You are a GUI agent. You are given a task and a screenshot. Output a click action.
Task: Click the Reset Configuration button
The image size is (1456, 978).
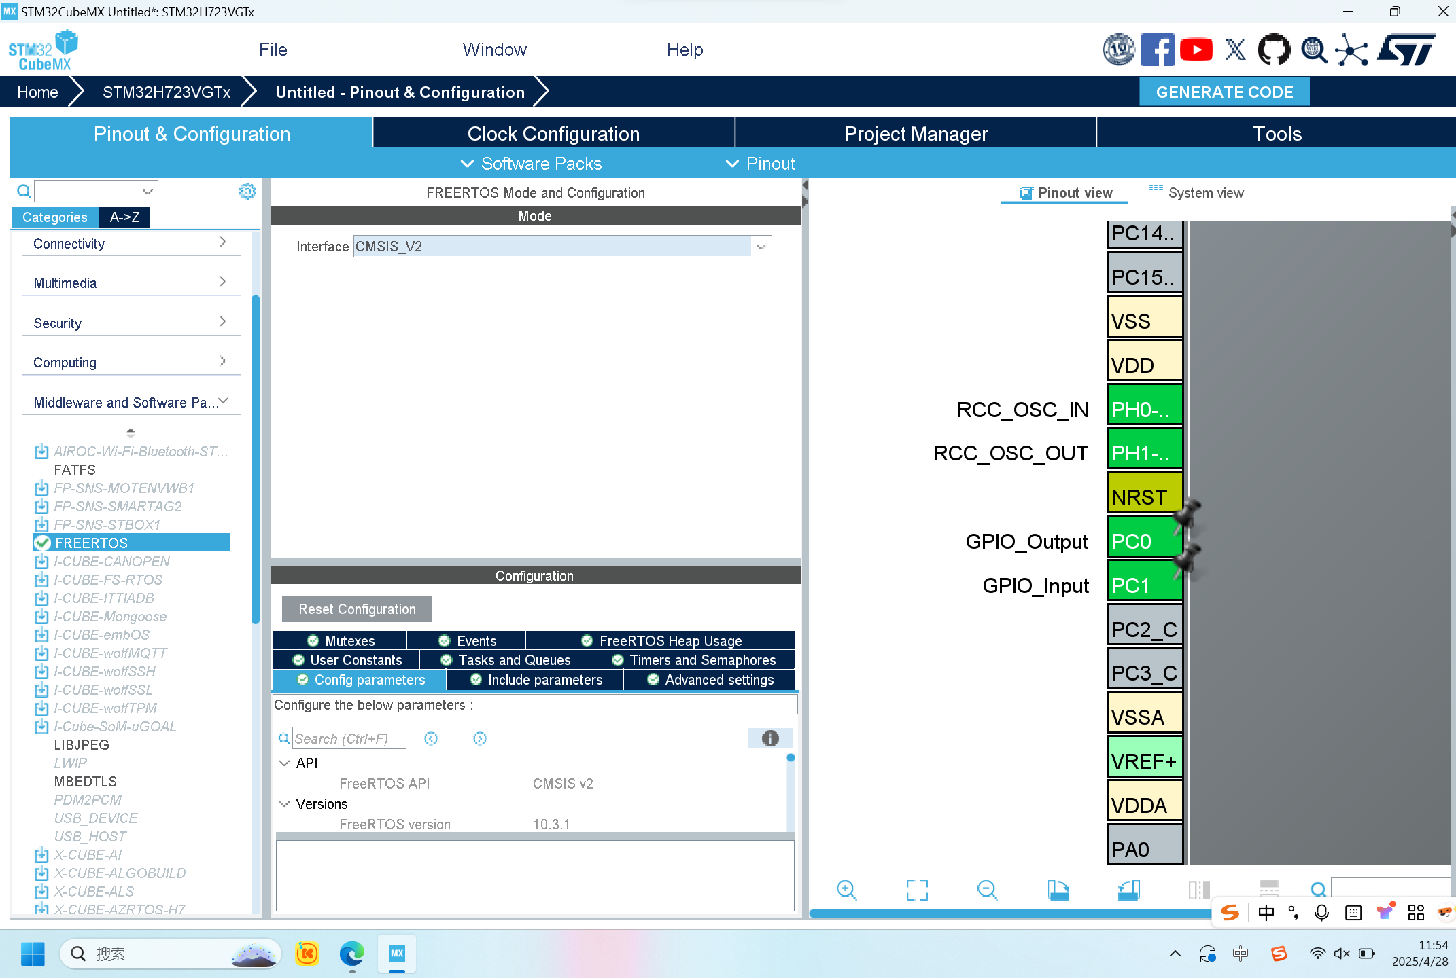tap(357, 609)
